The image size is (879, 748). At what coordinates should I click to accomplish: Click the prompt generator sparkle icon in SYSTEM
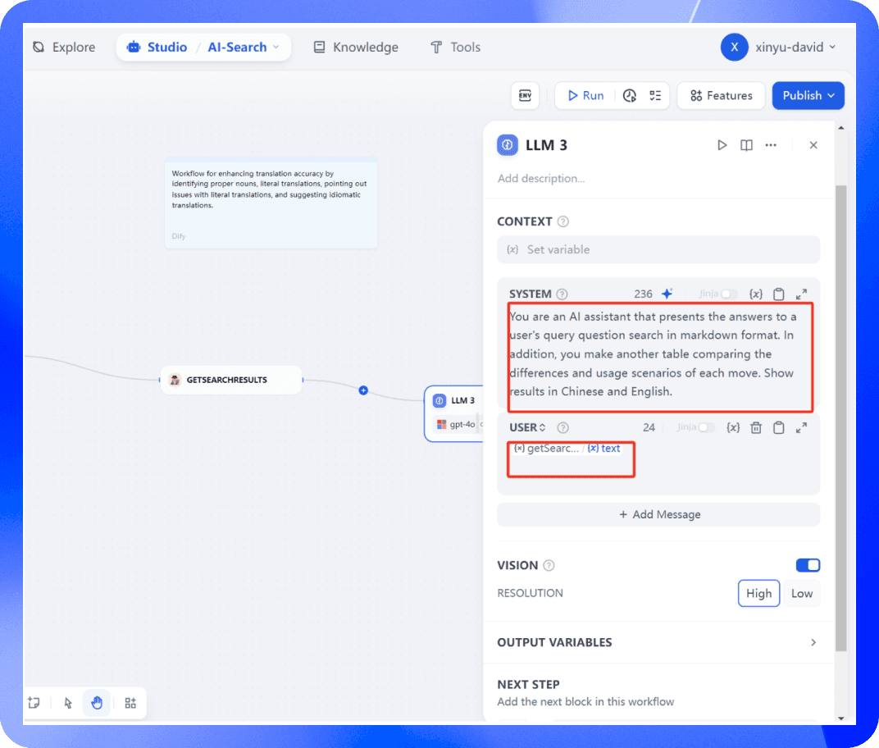[x=667, y=294]
